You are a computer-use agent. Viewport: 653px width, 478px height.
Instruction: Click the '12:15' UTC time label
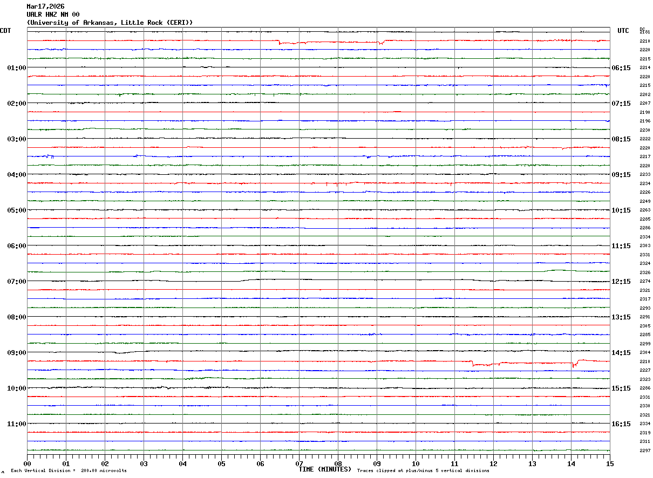coord(621,282)
